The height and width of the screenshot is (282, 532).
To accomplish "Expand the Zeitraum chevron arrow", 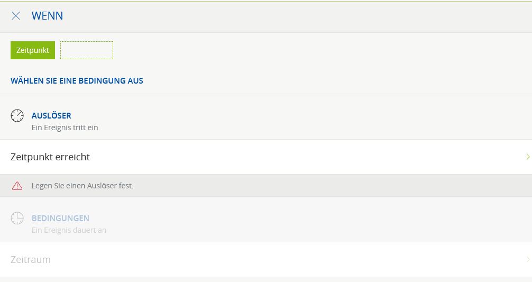I will click(x=528, y=260).
